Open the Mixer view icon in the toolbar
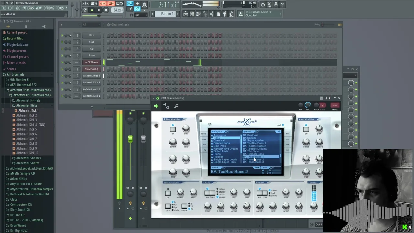The height and width of the screenshot is (233, 414). (x=212, y=14)
